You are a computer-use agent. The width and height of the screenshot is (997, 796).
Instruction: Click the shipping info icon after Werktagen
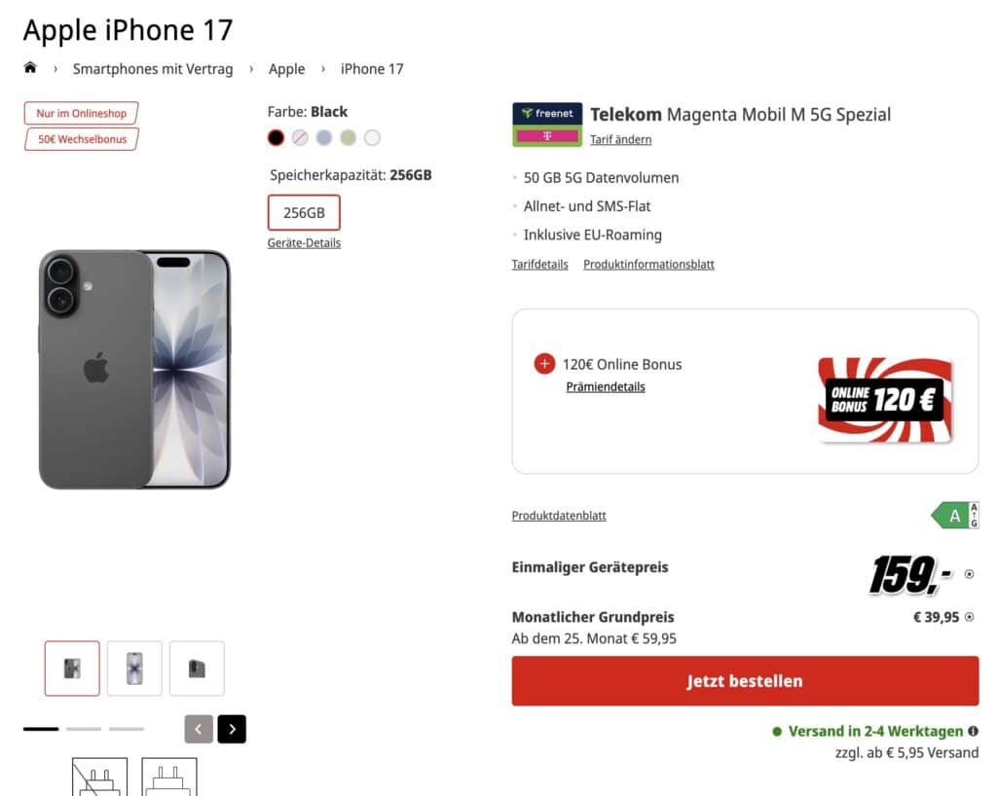[973, 731]
